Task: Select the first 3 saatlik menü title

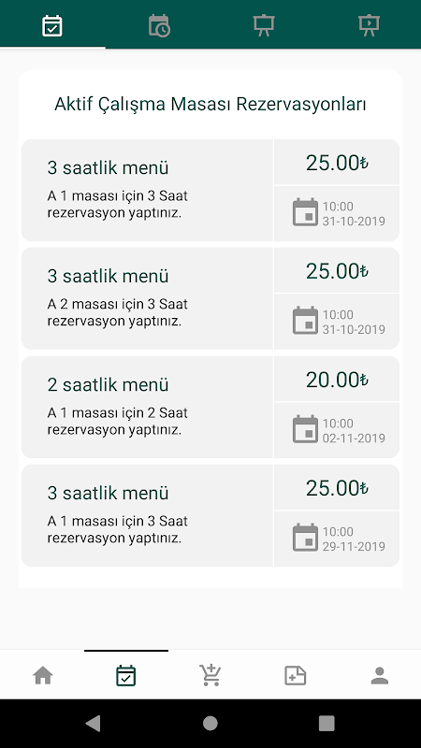Action: 108,168
